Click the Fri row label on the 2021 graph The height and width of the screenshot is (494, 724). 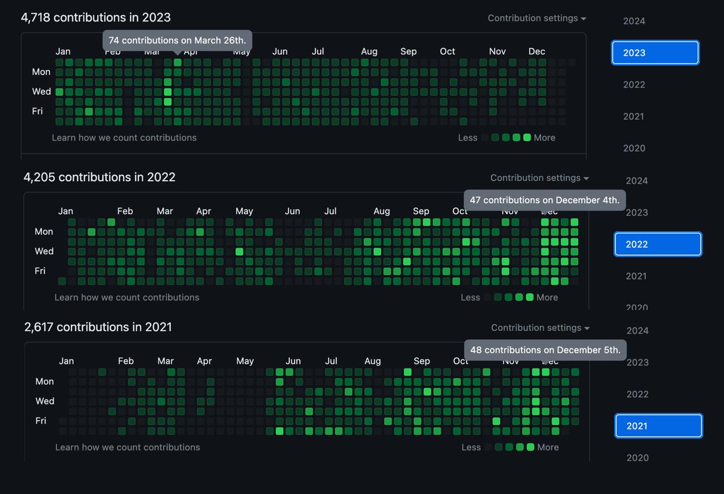[41, 421]
